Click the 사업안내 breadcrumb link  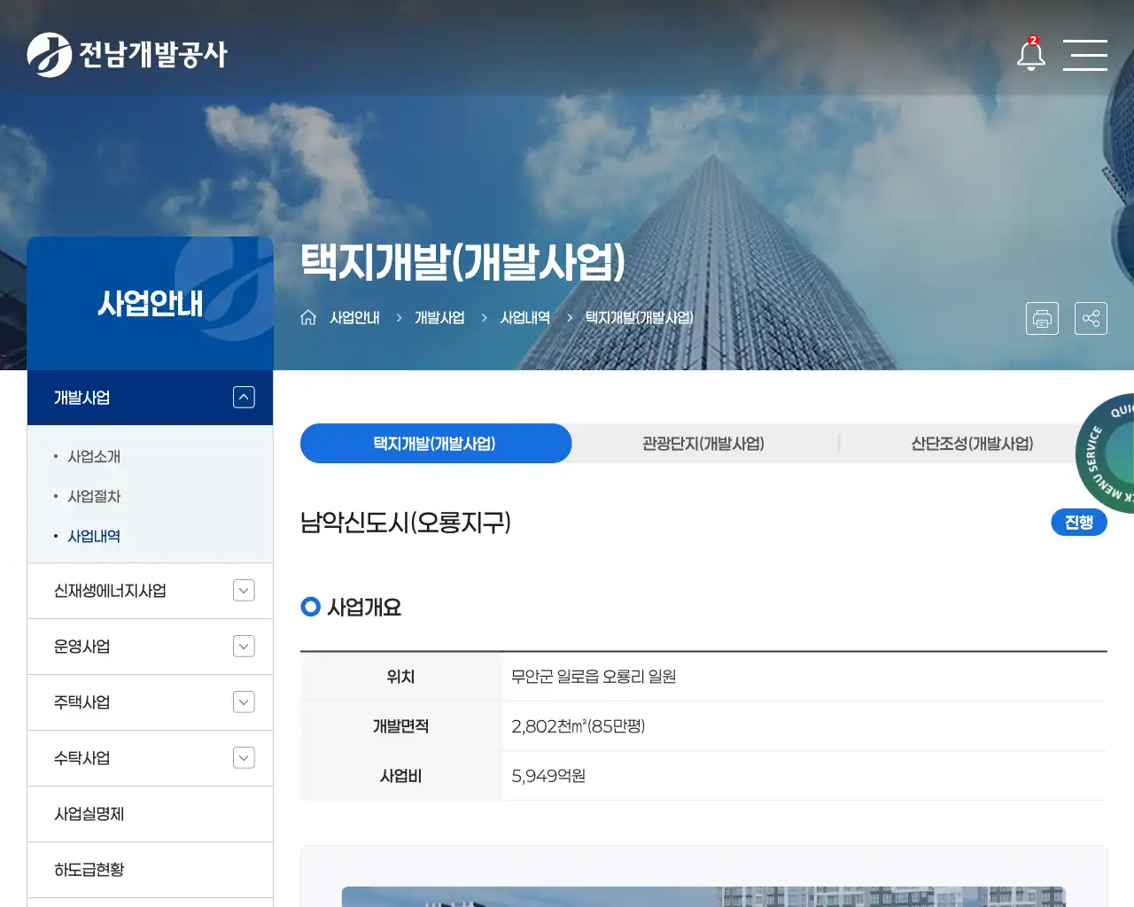pyautogui.click(x=354, y=317)
